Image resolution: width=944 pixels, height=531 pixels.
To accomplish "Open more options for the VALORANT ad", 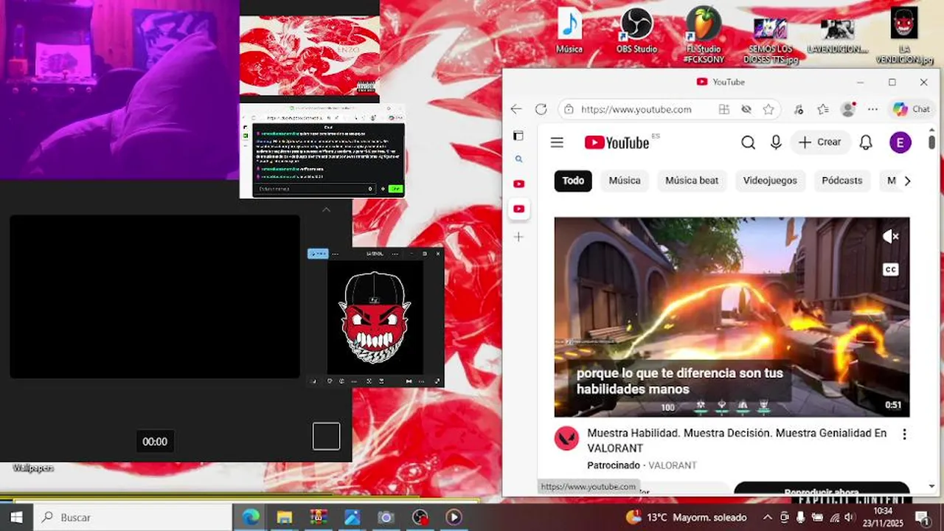I will pyautogui.click(x=904, y=434).
